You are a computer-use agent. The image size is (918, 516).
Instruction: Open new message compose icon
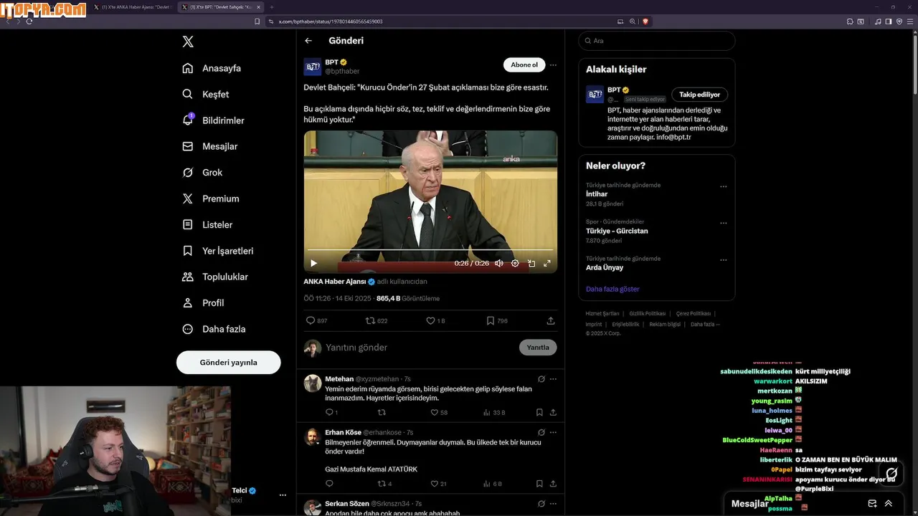[872, 504]
